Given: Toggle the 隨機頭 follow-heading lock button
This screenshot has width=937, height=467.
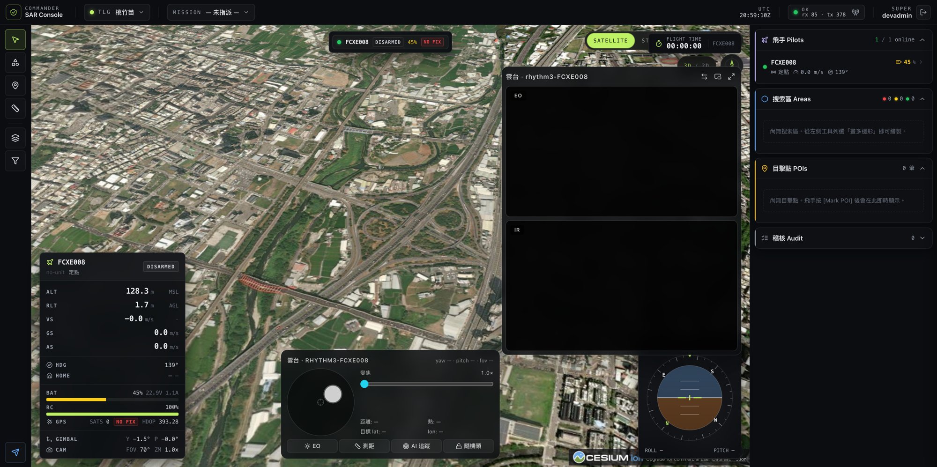Looking at the screenshot, I should click(468, 446).
